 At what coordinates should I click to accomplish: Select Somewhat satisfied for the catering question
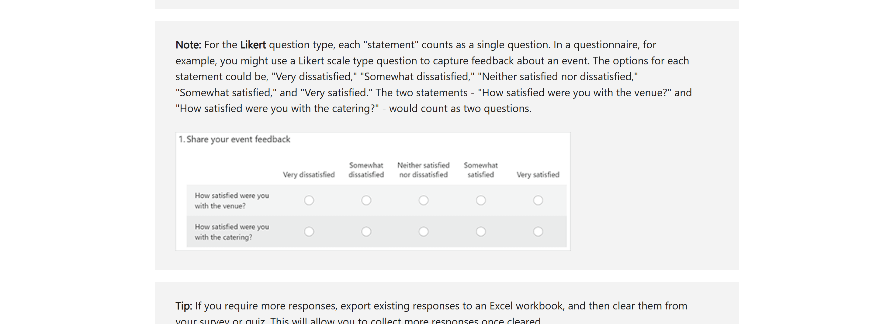(x=481, y=231)
